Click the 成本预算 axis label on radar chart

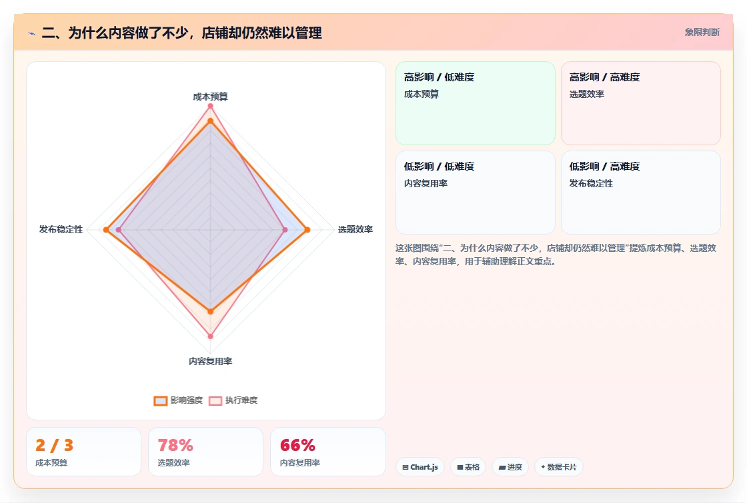tap(210, 97)
